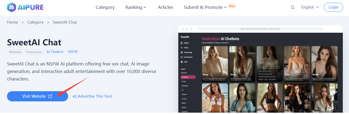Click the Website tag

[x=15, y=52]
